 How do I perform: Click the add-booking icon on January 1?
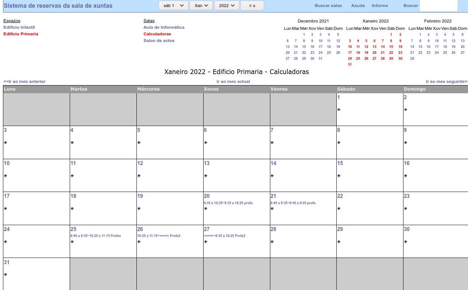339,109
